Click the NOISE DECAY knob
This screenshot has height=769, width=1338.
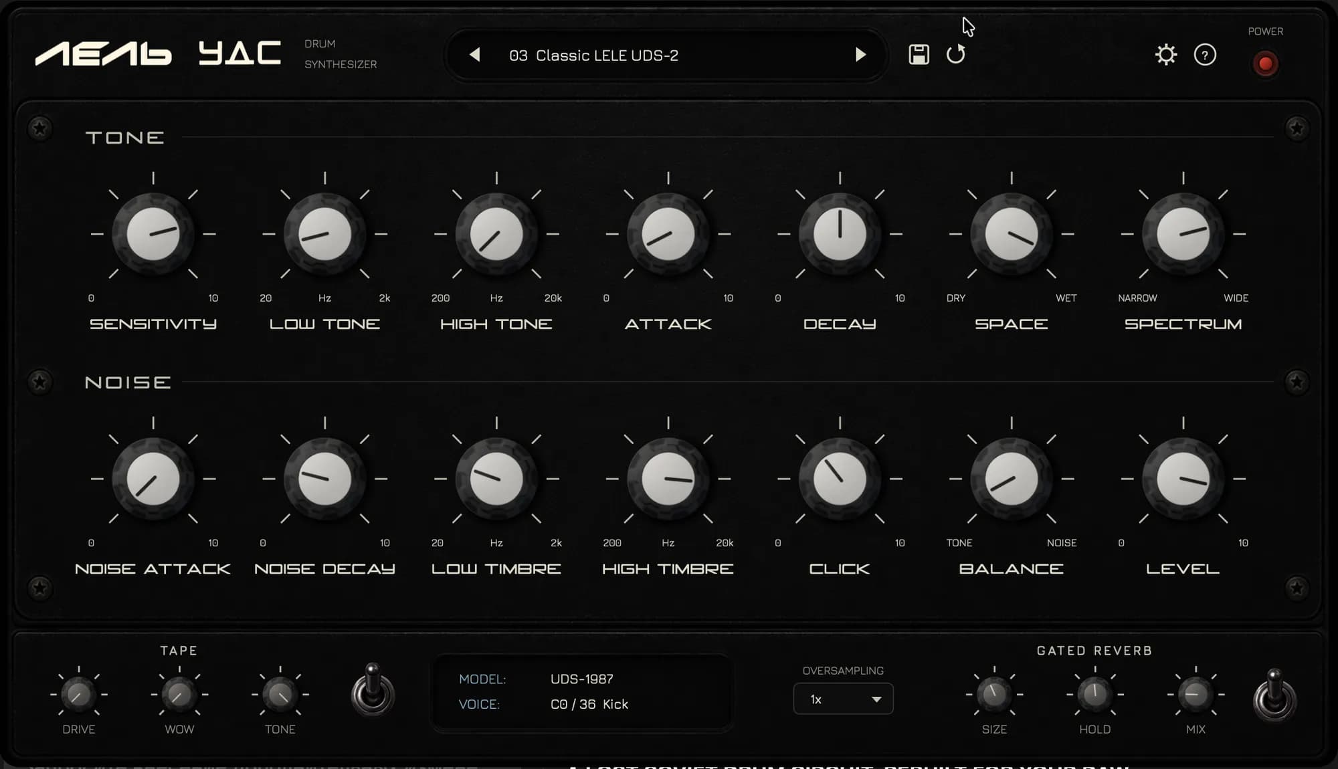click(325, 479)
